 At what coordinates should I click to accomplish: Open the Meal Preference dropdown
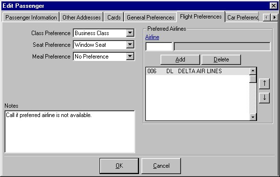point(130,57)
